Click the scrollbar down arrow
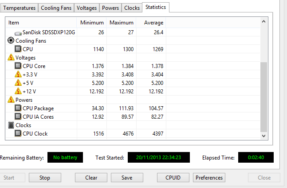The image size is (287, 188). (264, 136)
